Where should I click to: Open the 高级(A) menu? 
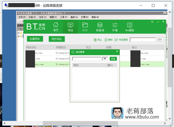74,17
